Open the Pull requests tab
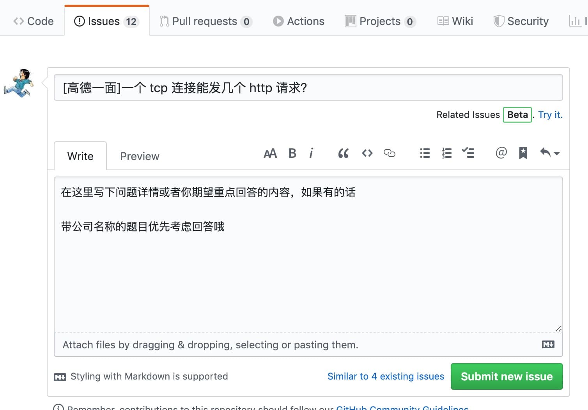This screenshot has width=588, height=410. 205,21
